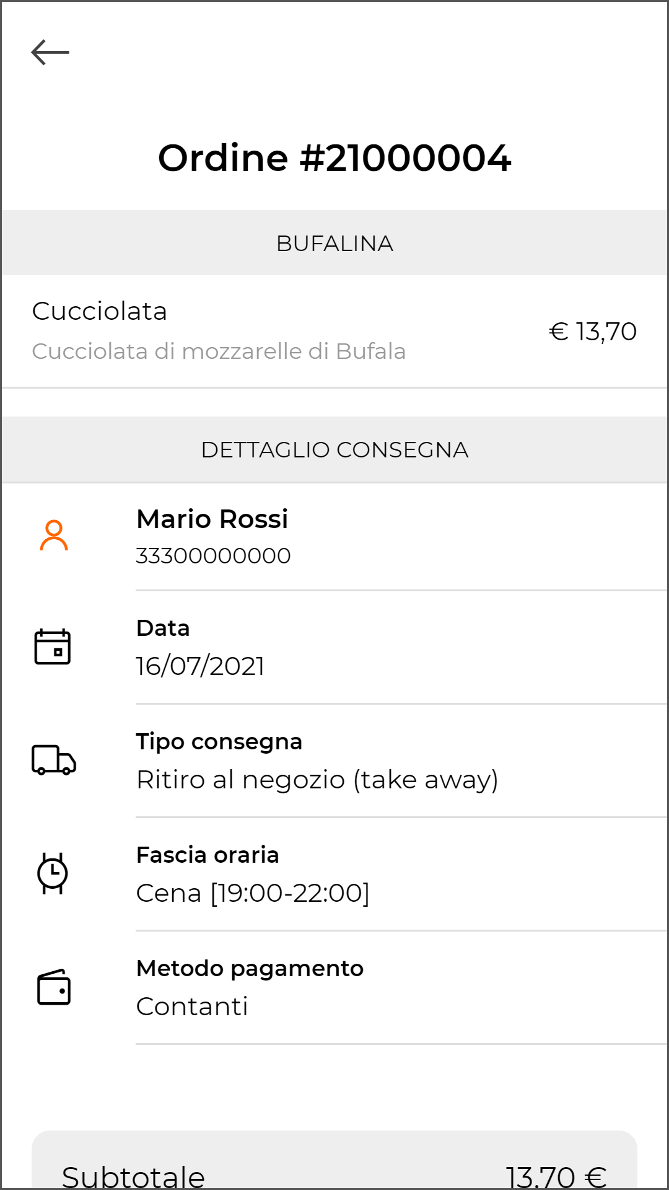Click the orange customer profile icon

click(x=54, y=535)
